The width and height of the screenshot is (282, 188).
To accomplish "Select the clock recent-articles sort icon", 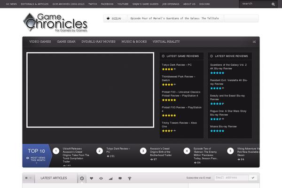I will (82, 178).
